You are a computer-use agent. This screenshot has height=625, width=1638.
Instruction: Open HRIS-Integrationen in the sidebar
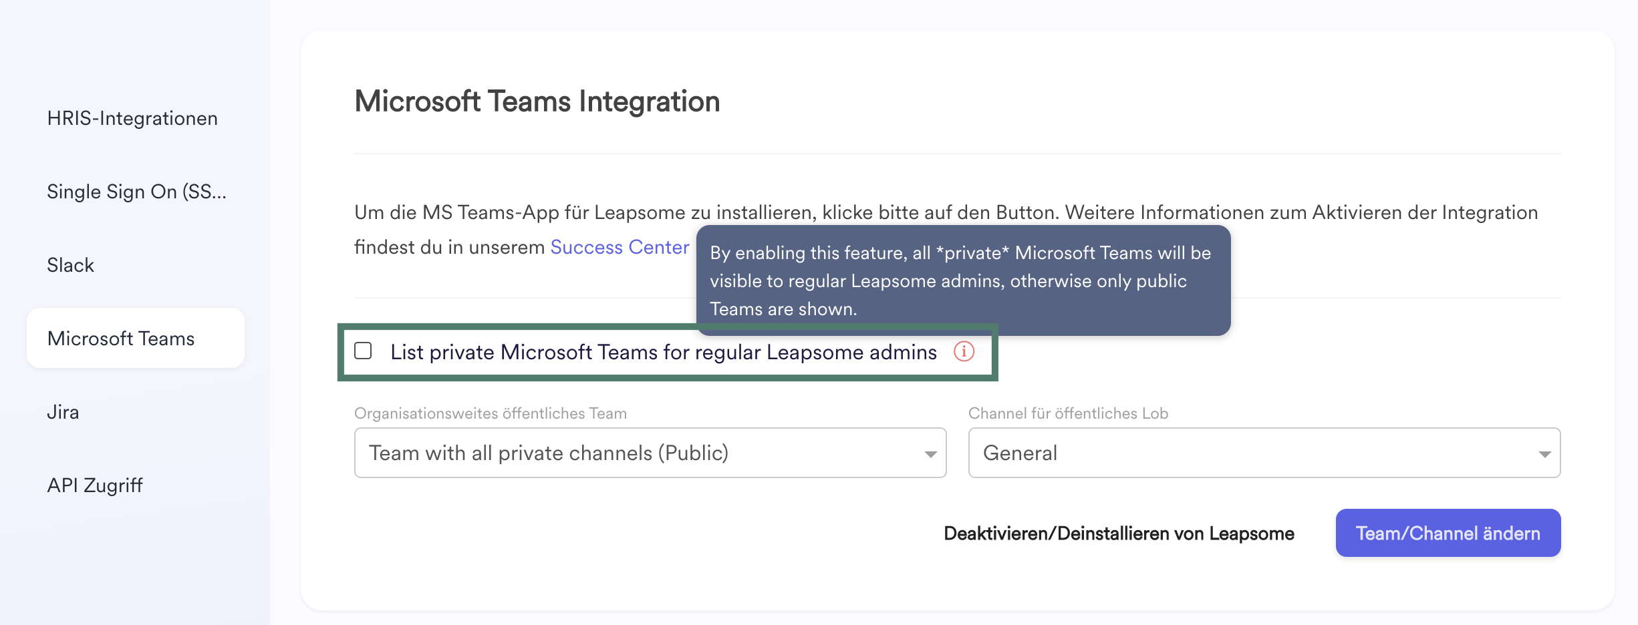[x=132, y=118]
